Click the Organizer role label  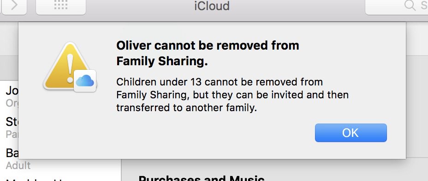coord(12,103)
